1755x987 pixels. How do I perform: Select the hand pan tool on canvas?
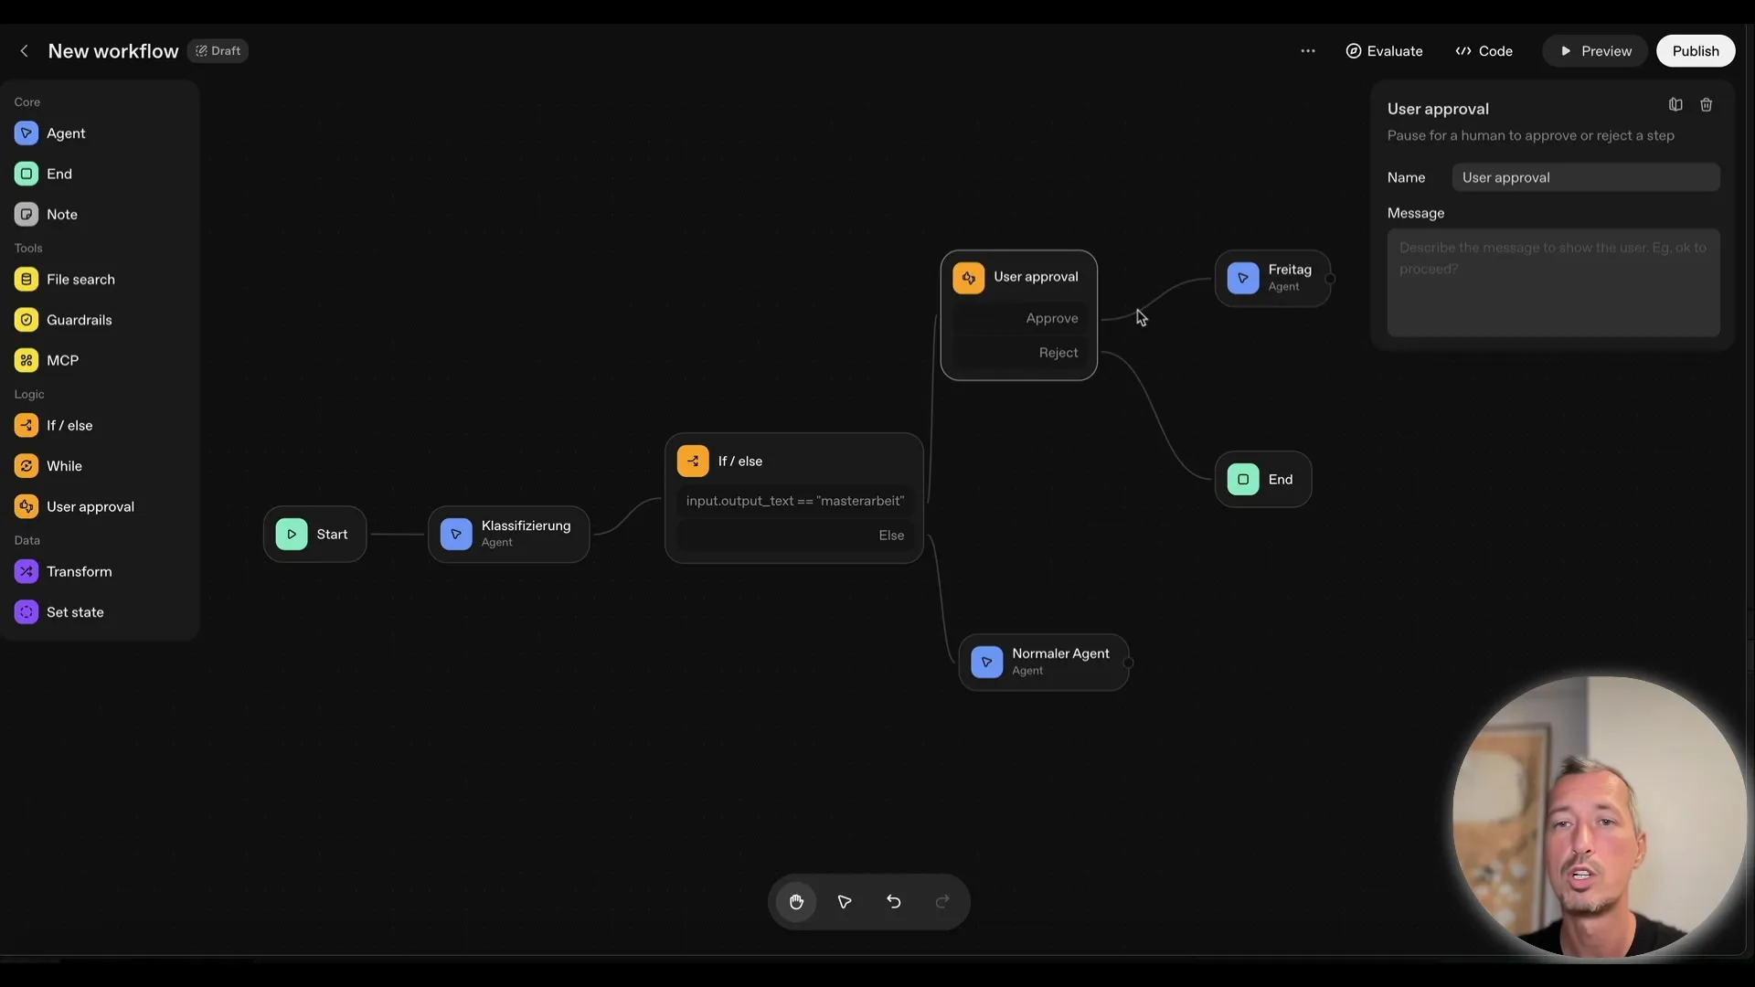[x=796, y=901]
